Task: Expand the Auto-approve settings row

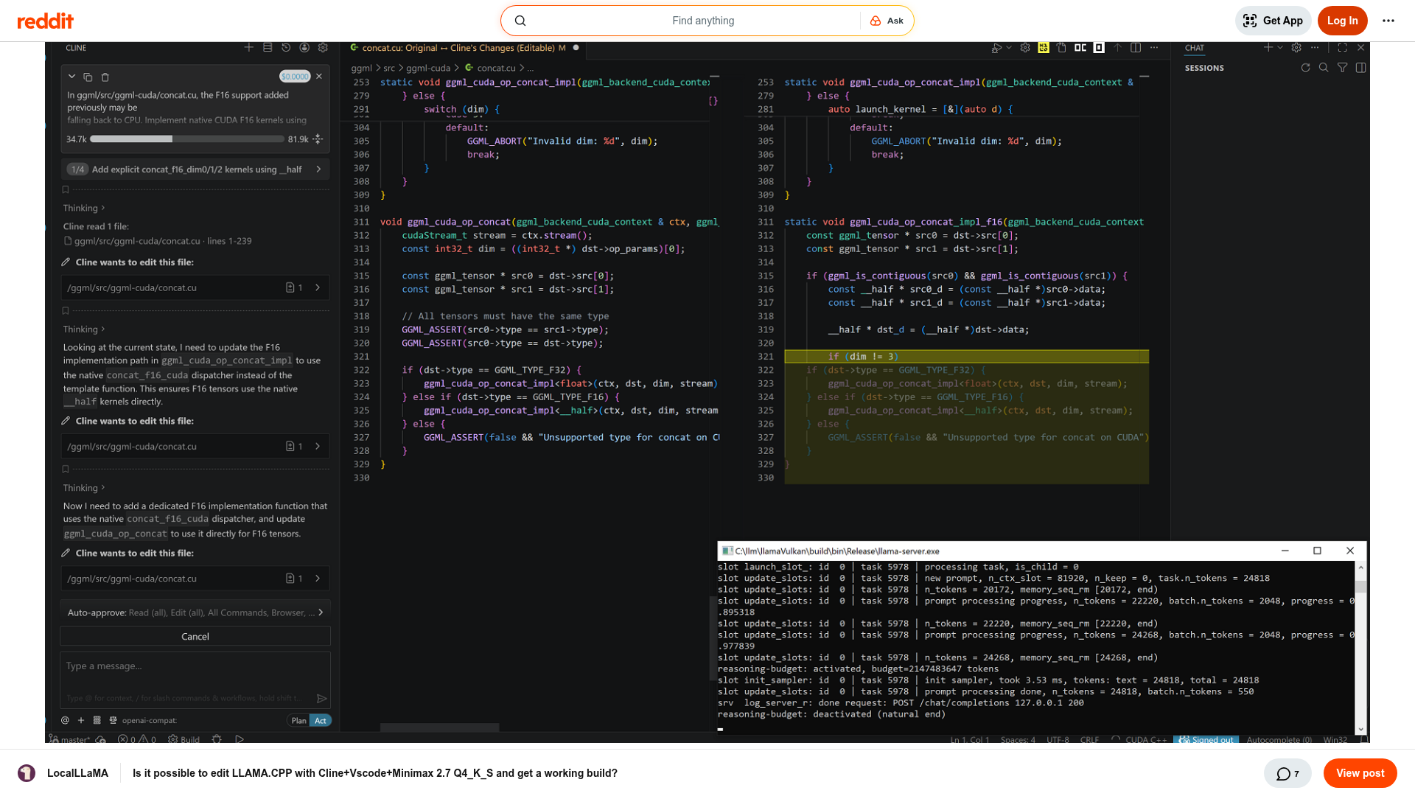Action: pyautogui.click(x=195, y=612)
